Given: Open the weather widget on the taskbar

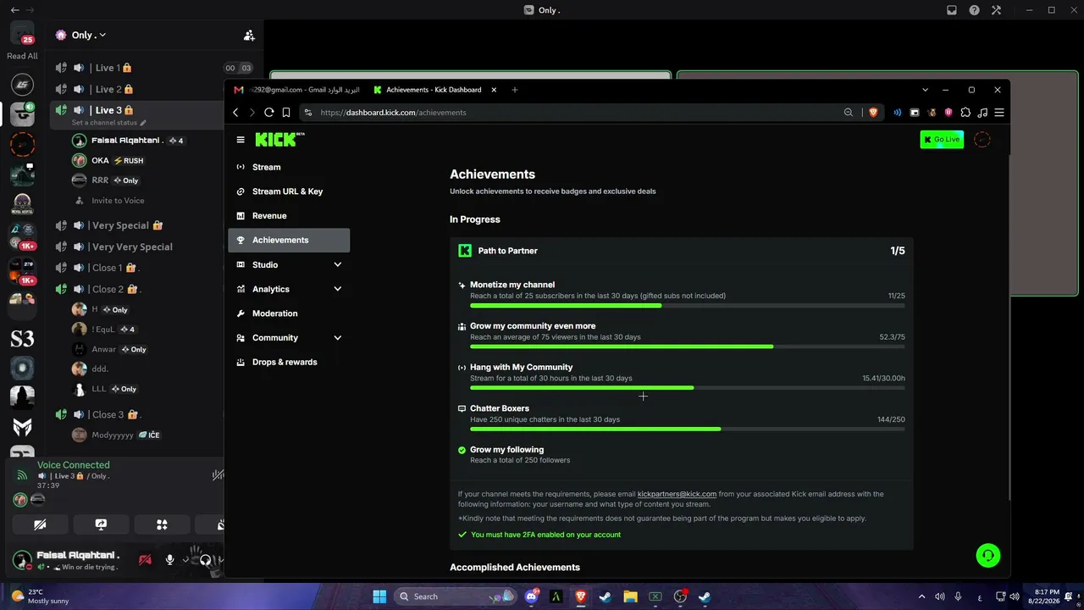Looking at the screenshot, I should coord(41,596).
